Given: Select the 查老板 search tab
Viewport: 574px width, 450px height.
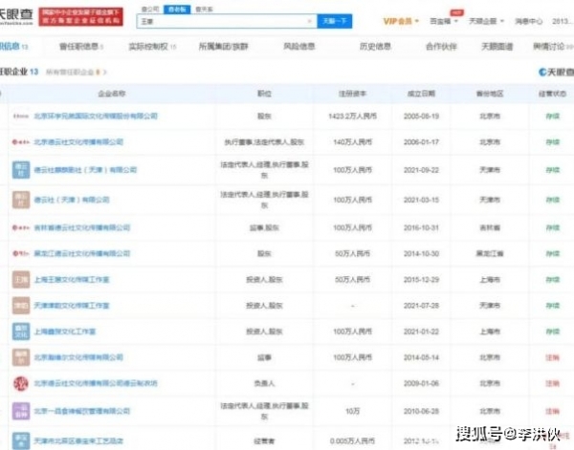Looking at the screenshot, I should pyautogui.click(x=177, y=10).
